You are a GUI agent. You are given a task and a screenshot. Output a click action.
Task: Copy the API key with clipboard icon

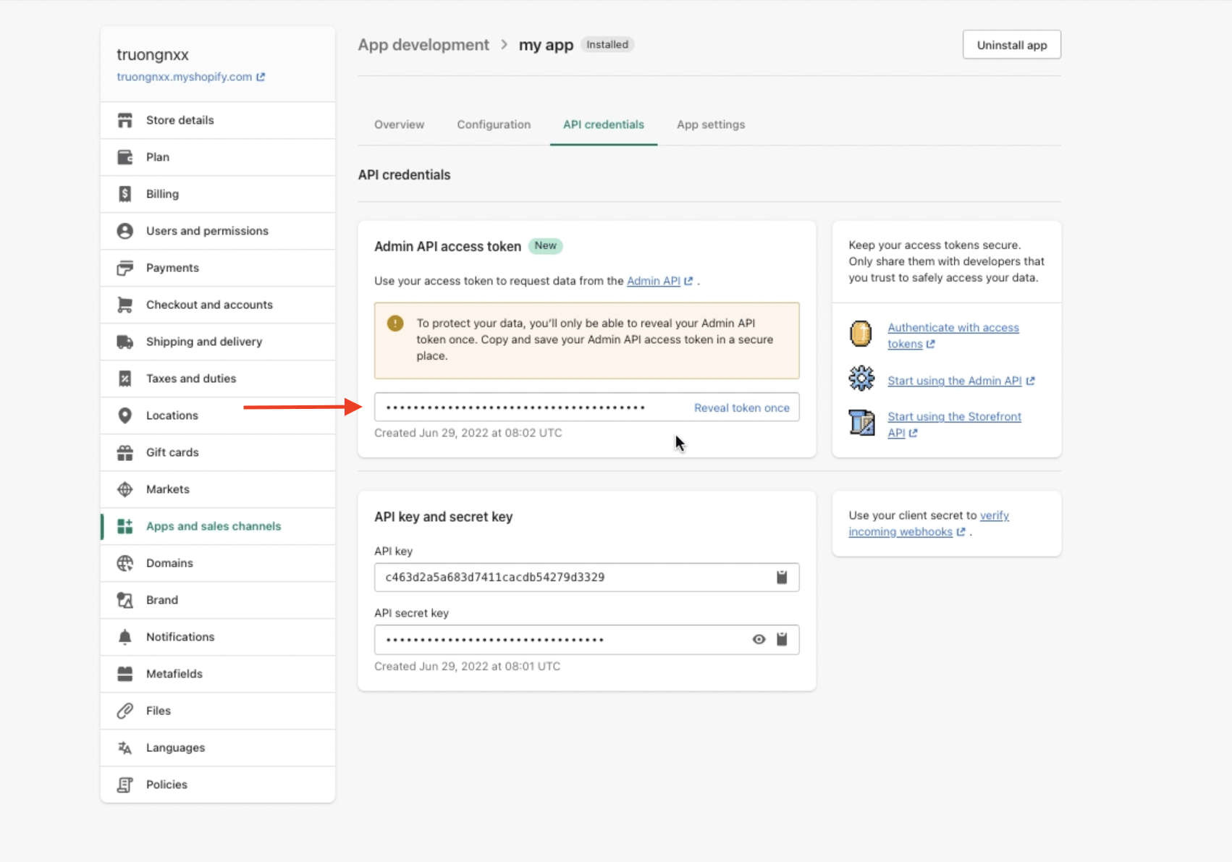click(x=782, y=577)
